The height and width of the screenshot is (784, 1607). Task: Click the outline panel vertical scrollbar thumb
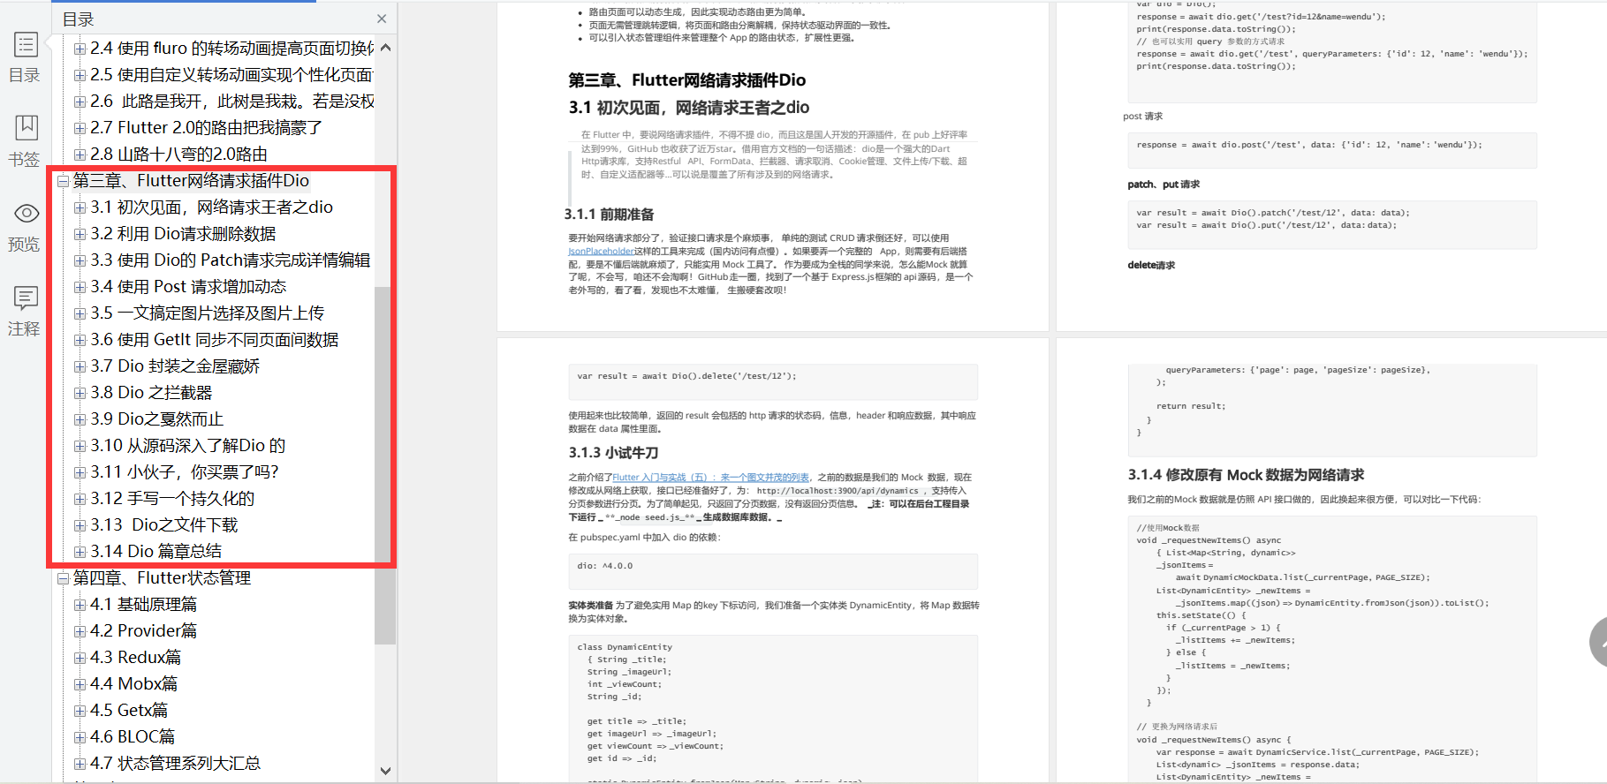pyautogui.click(x=385, y=466)
